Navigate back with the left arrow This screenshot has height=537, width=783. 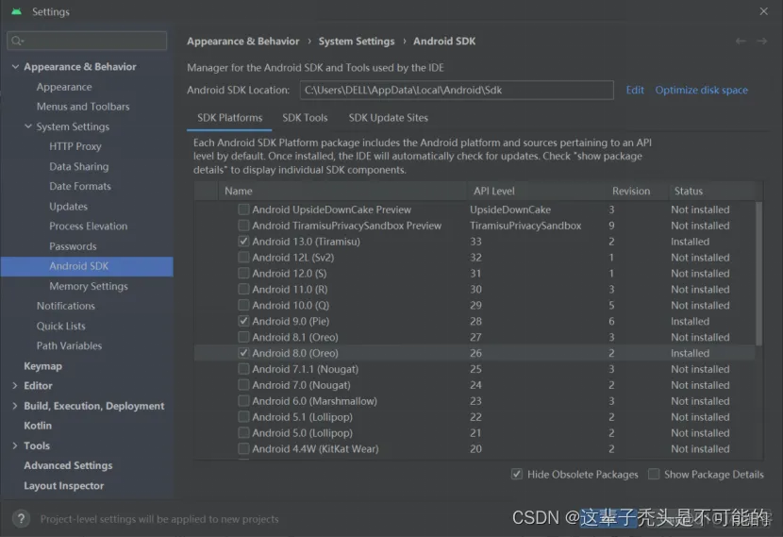coord(741,41)
